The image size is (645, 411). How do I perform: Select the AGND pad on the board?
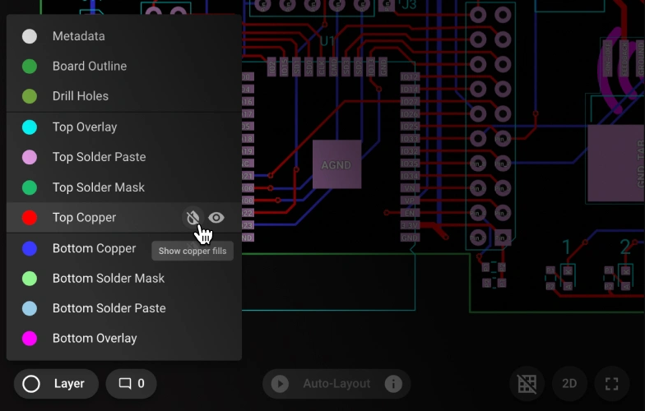[x=336, y=164]
